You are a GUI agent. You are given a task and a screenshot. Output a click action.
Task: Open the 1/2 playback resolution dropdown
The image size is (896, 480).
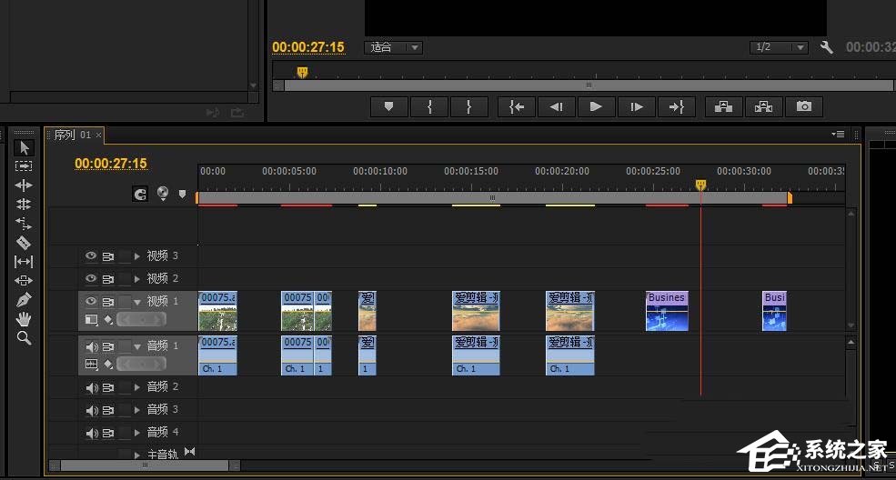tap(779, 47)
